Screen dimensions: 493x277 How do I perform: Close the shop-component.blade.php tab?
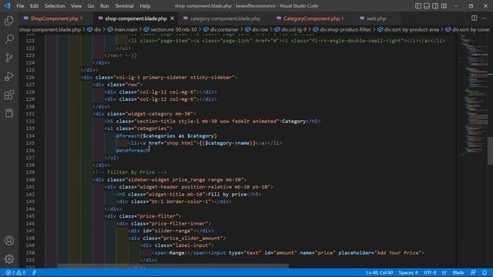pos(173,18)
